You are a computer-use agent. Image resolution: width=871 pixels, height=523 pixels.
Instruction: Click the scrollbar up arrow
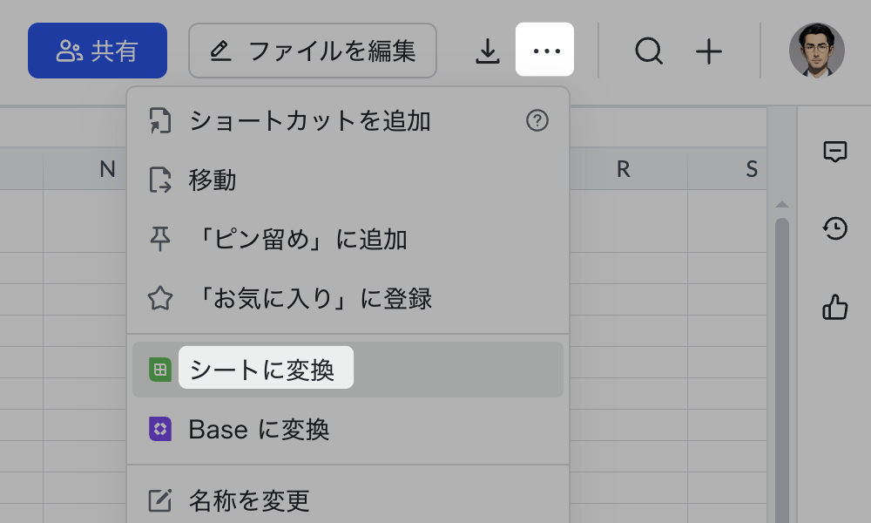(782, 205)
